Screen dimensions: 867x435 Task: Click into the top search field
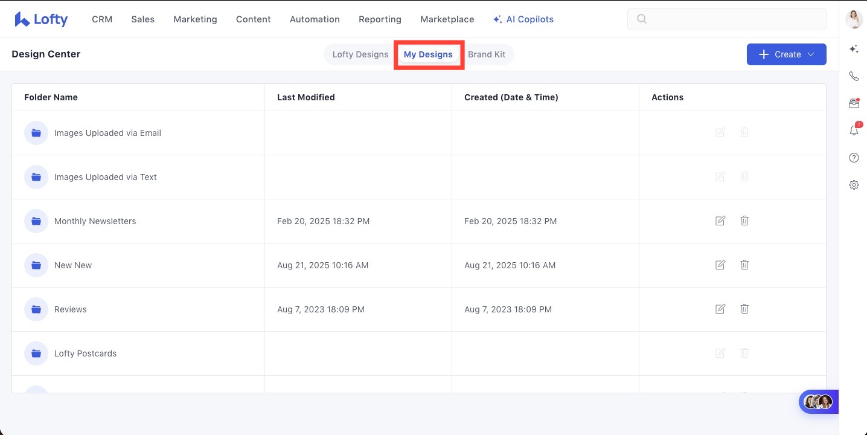pyautogui.click(x=727, y=19)
